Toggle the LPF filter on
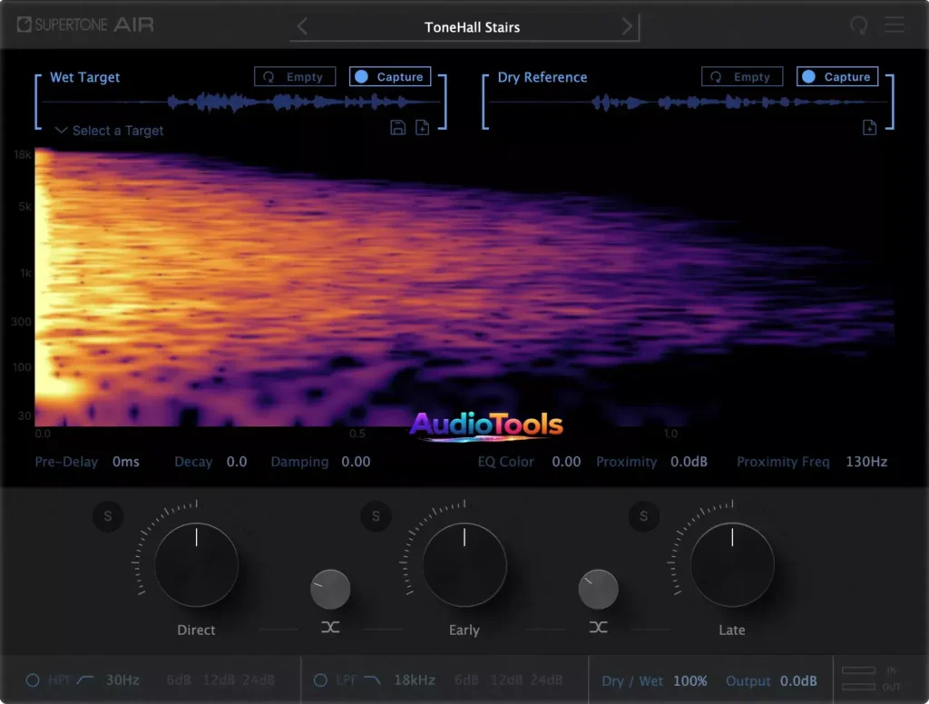 pos(320,680)
